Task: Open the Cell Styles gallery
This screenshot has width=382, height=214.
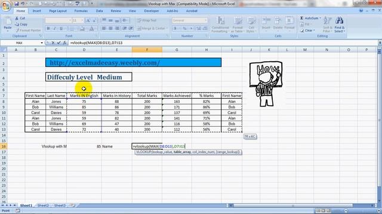Action: (x=251, y=24)
